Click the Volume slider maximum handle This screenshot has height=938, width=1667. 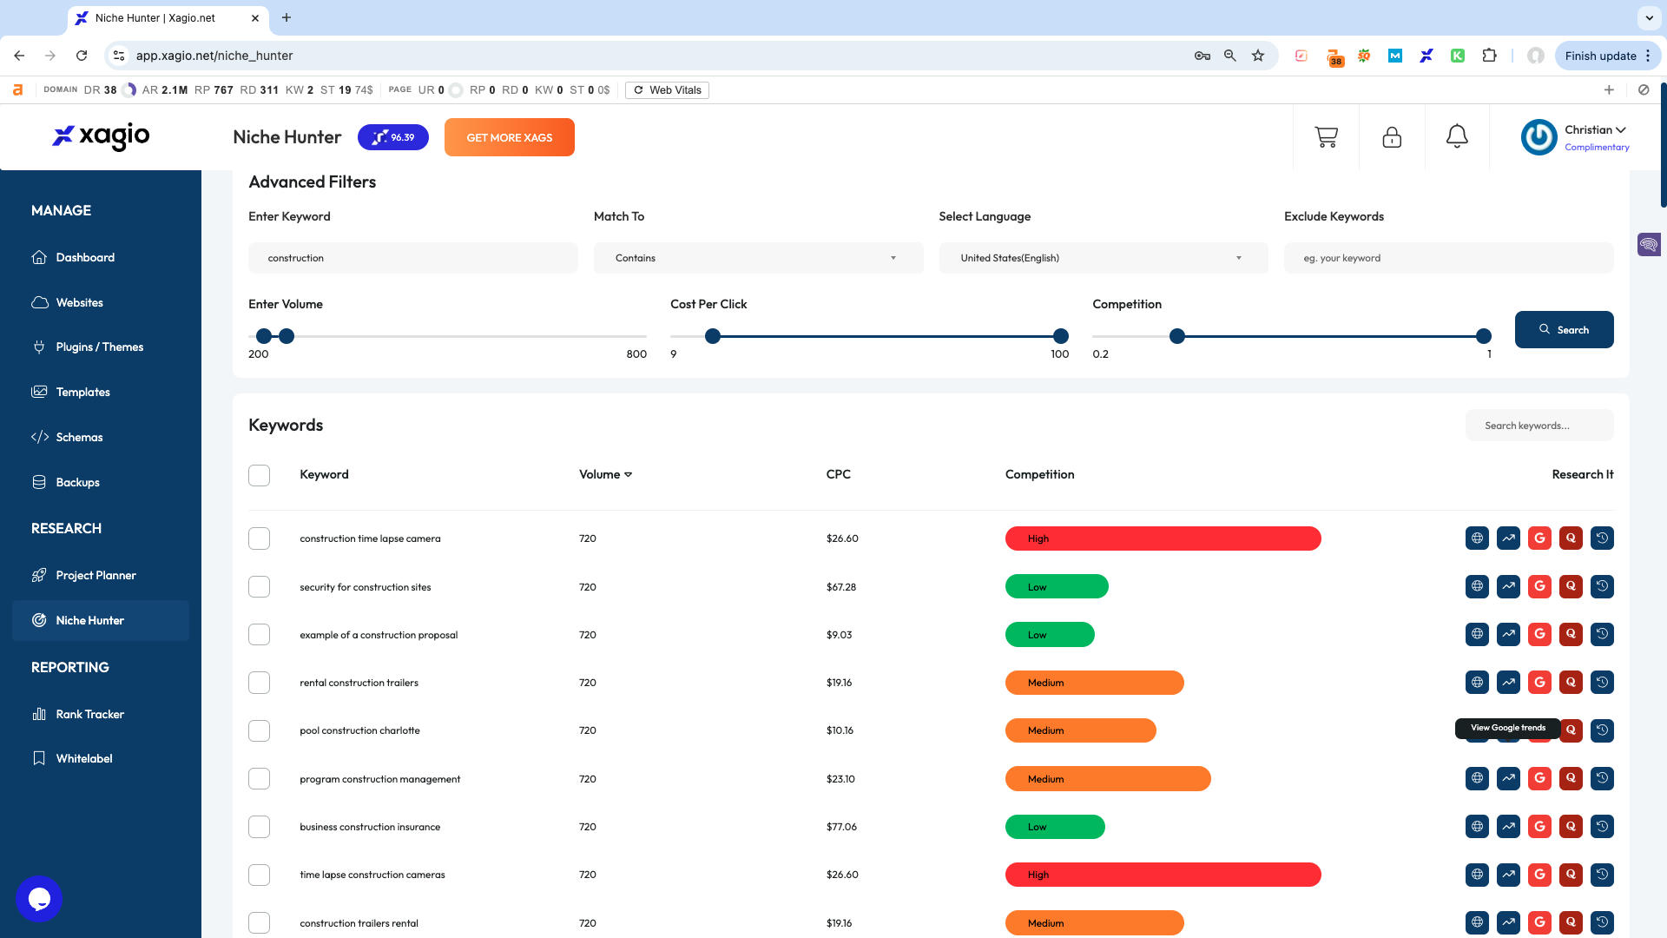[x=287, y=336]
